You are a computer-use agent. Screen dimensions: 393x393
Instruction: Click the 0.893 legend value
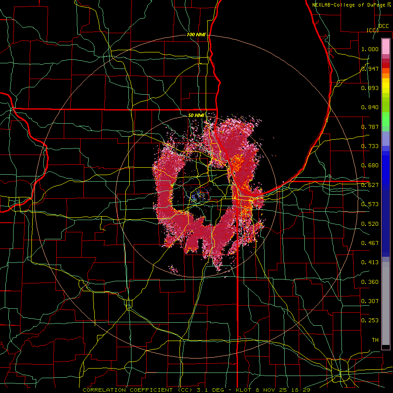point(370,88)
